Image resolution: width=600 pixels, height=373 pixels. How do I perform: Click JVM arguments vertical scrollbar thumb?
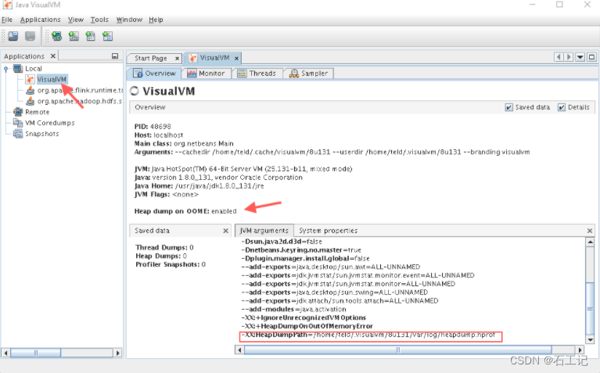click(590, 308)
